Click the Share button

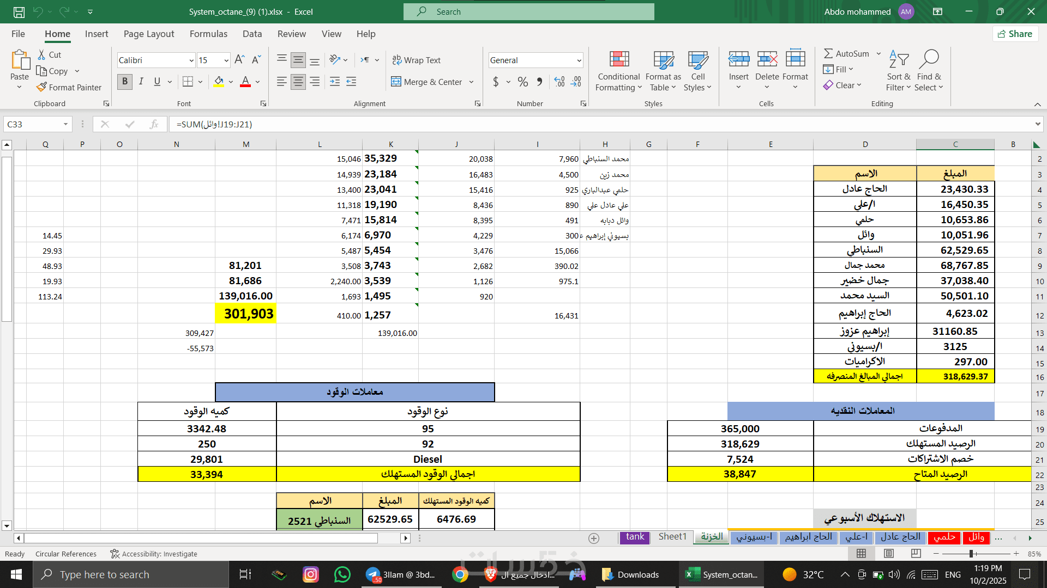(x=1015, y=34)
